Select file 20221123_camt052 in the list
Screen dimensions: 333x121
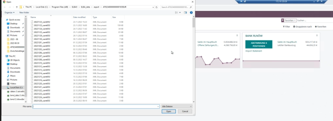coord(42,22)
